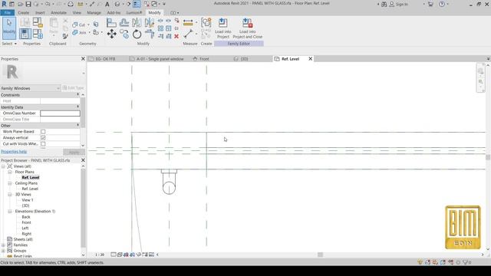Screen dimensions: 491x276
Task: Select the Offset tool in Modify panel
Action: (124, 22)
